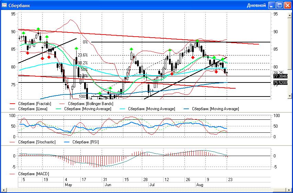
Task: Click the date label 23 on time axis
Action: coord(230,180)
